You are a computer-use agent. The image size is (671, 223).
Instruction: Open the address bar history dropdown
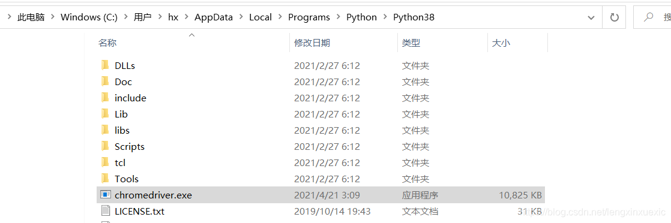(591, 17)
